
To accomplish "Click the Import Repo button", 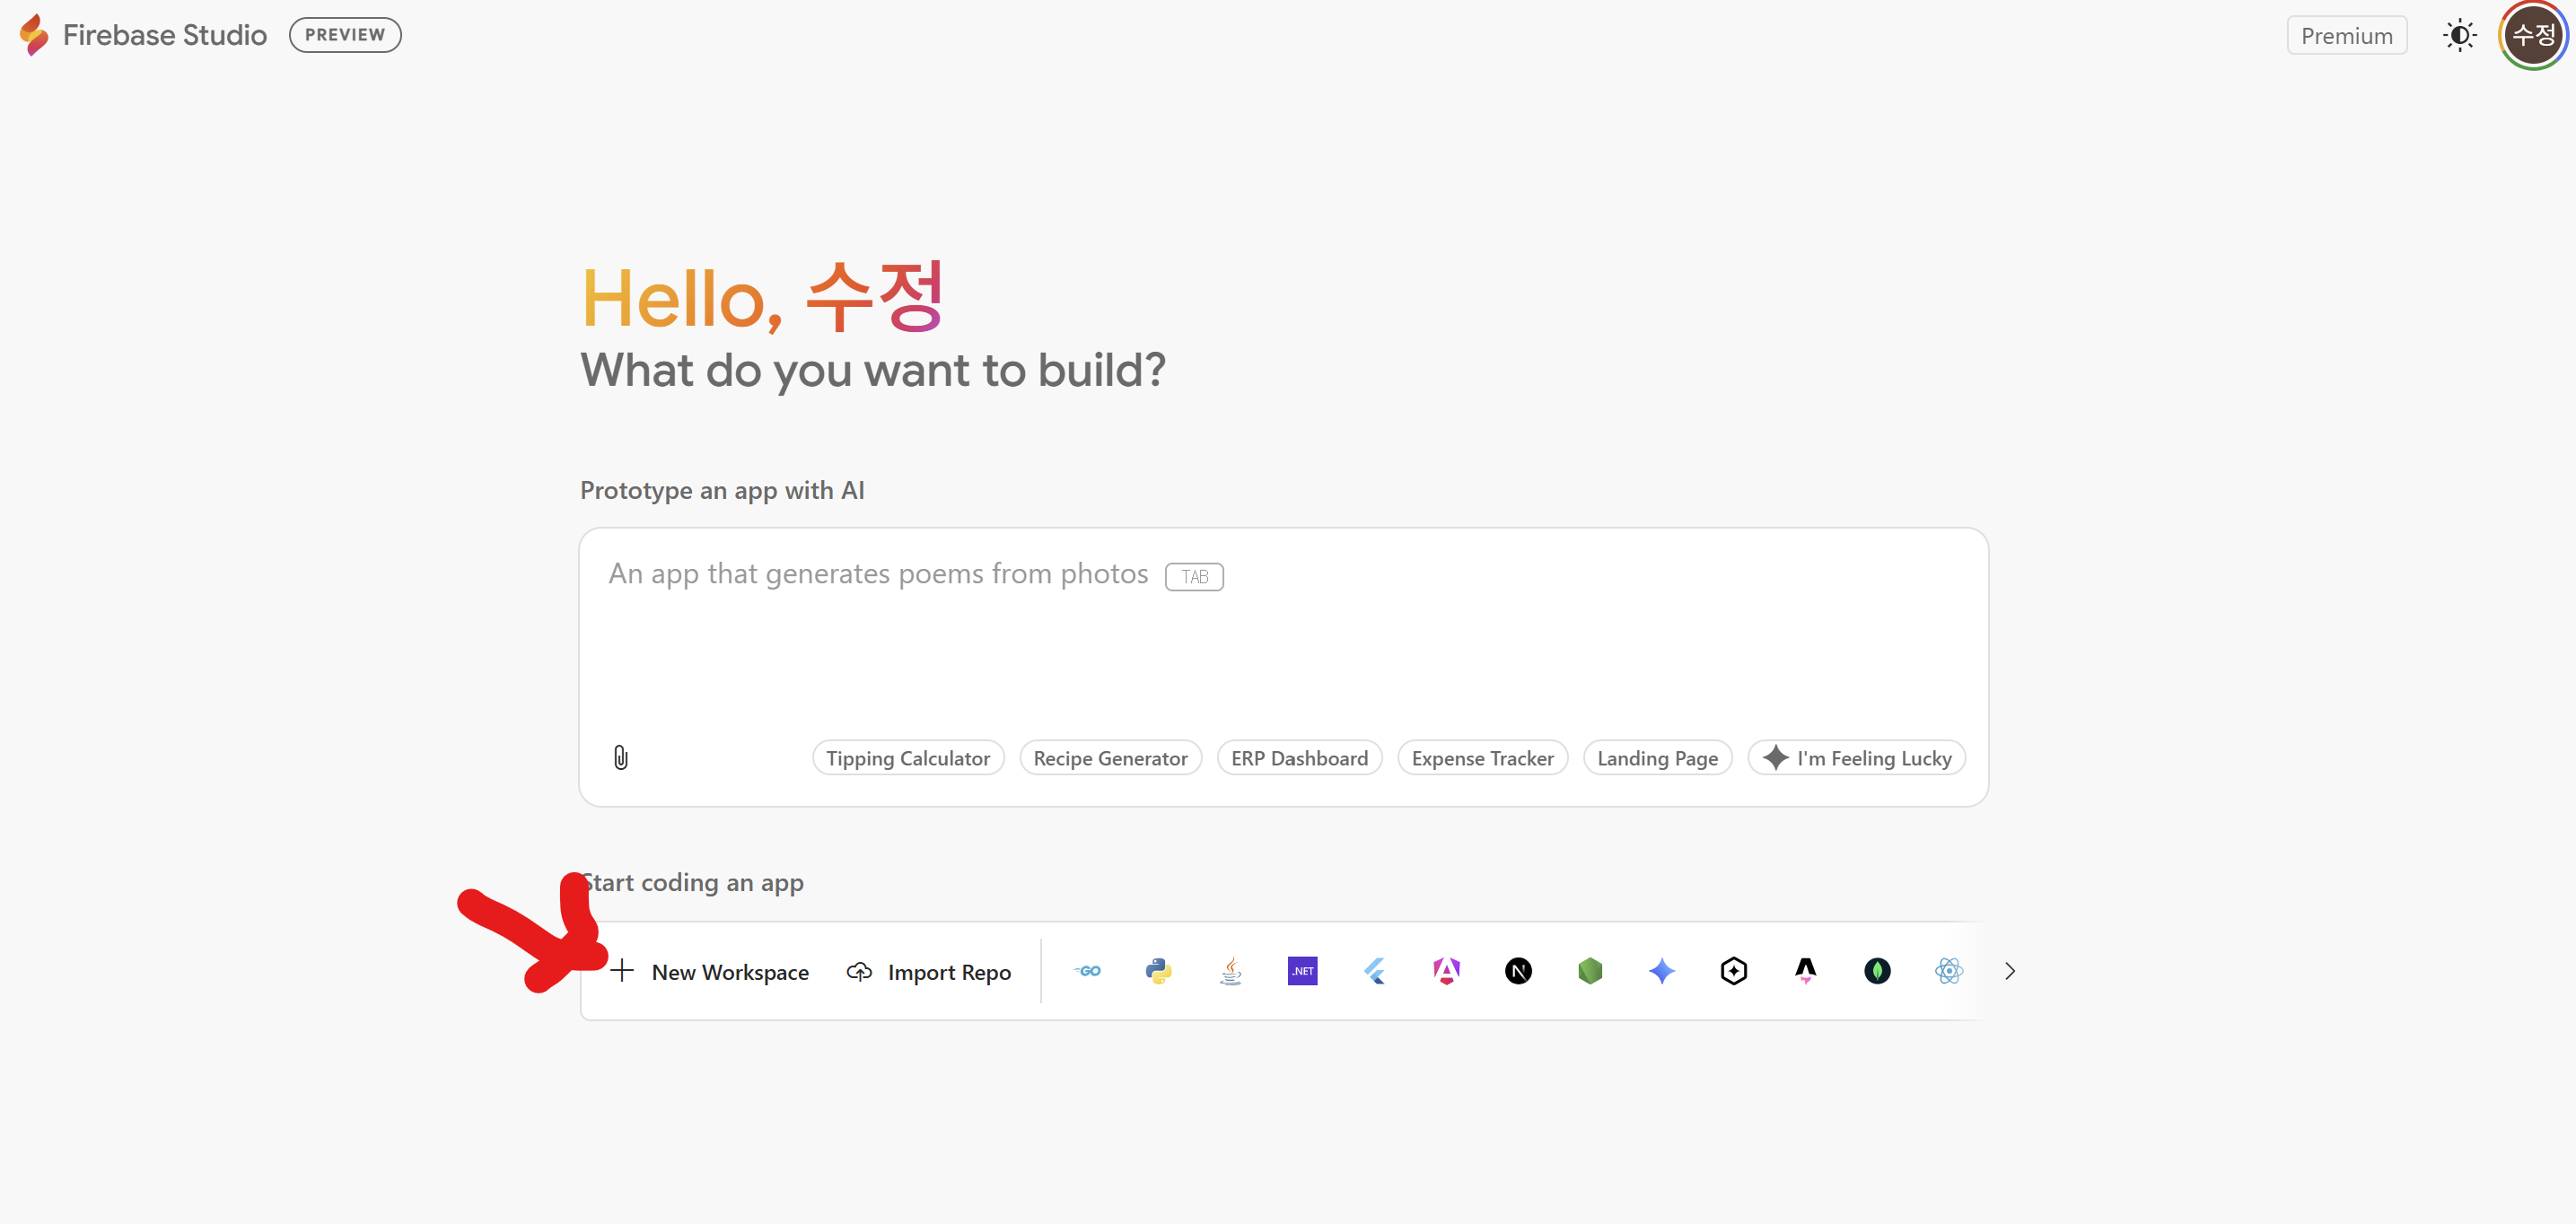I will 929,972.
